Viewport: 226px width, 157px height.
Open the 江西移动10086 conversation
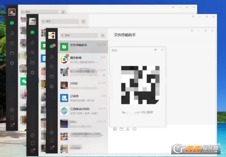pyautogui.click(x=83, y=111)
